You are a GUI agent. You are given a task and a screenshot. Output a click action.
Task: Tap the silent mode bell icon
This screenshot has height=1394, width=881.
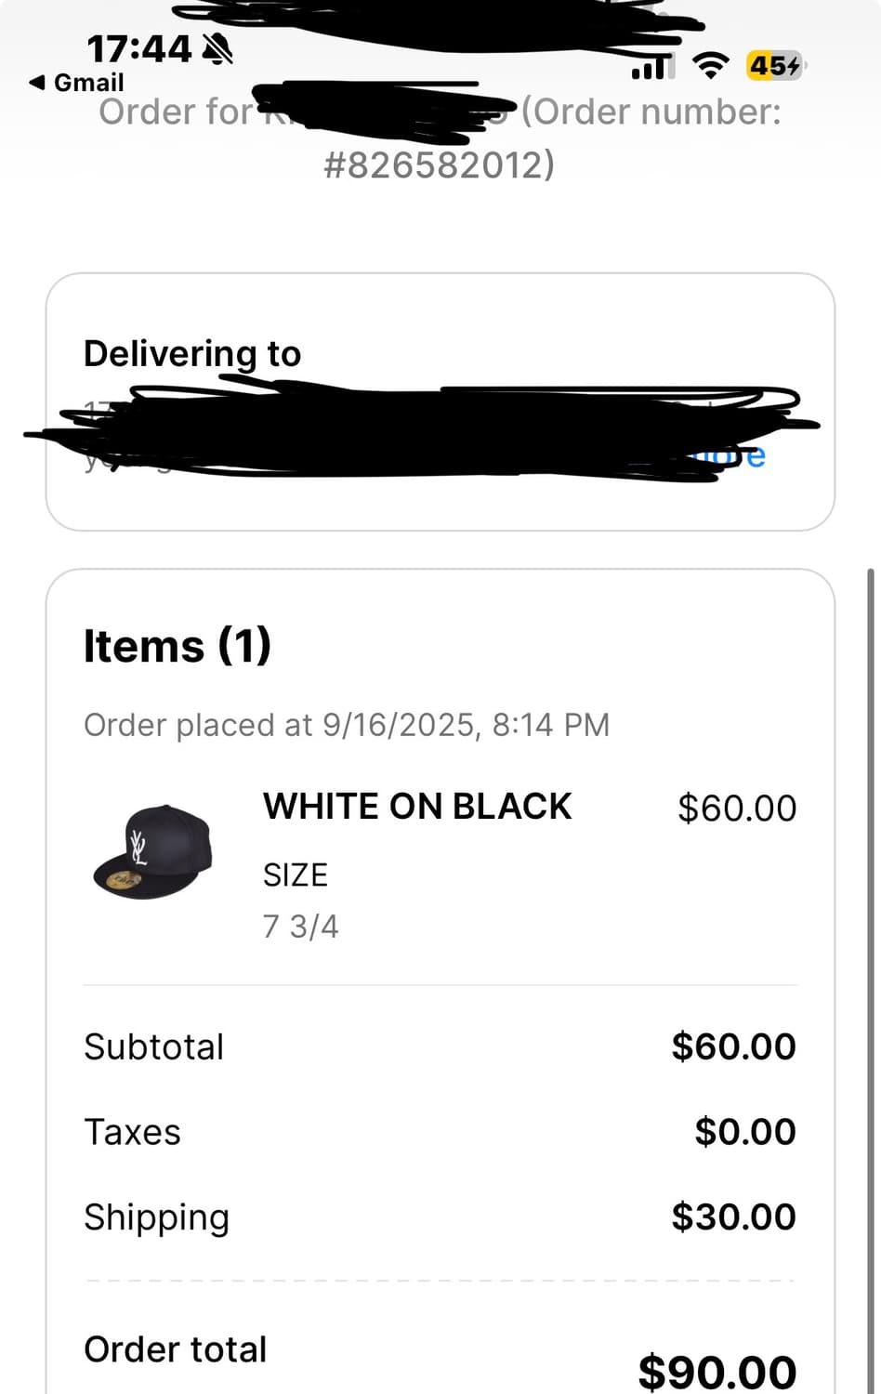pos(217,47)
